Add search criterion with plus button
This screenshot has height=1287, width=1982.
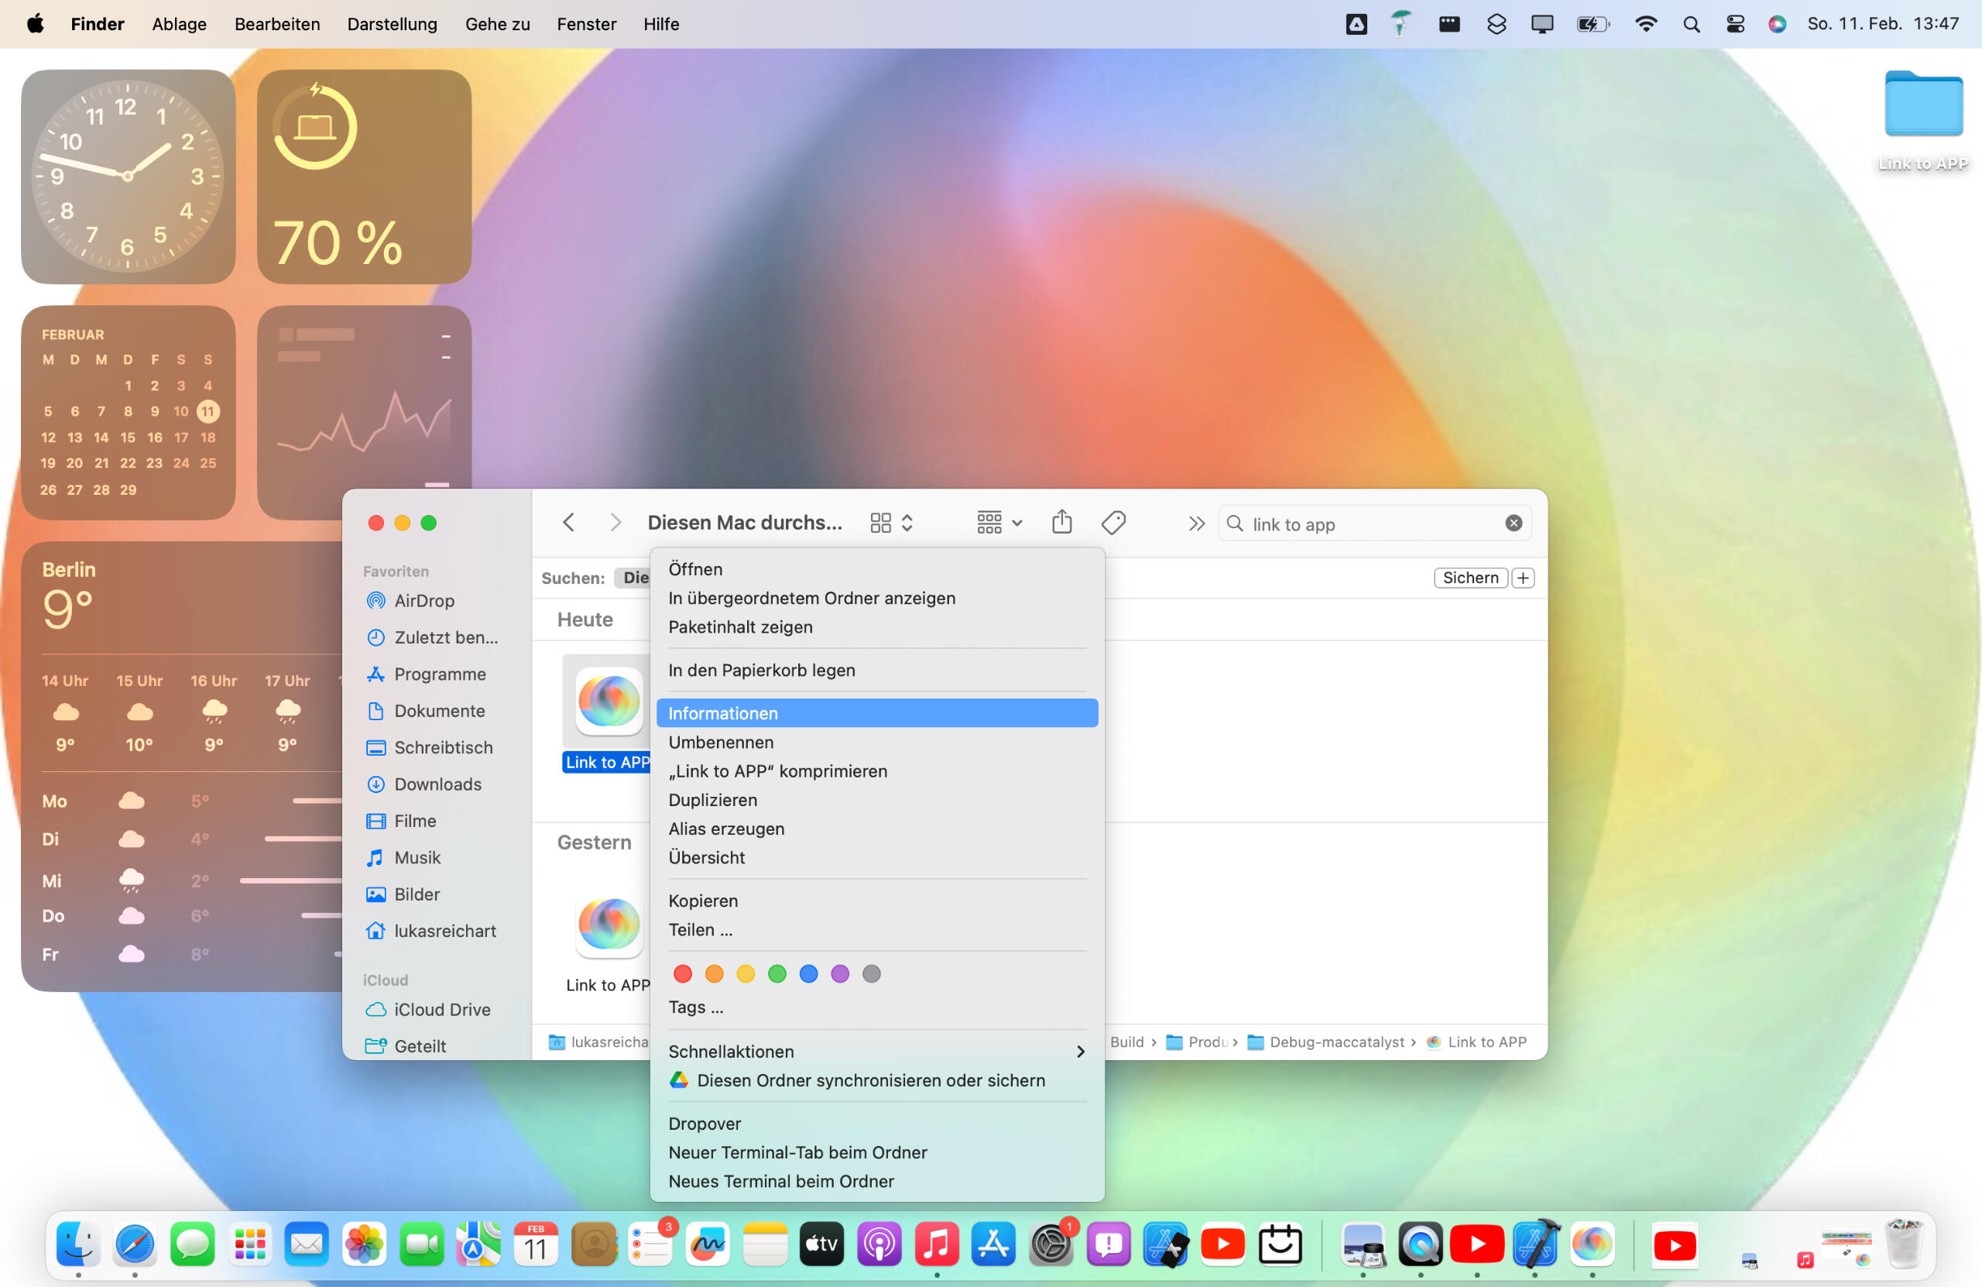[1522, 578]
